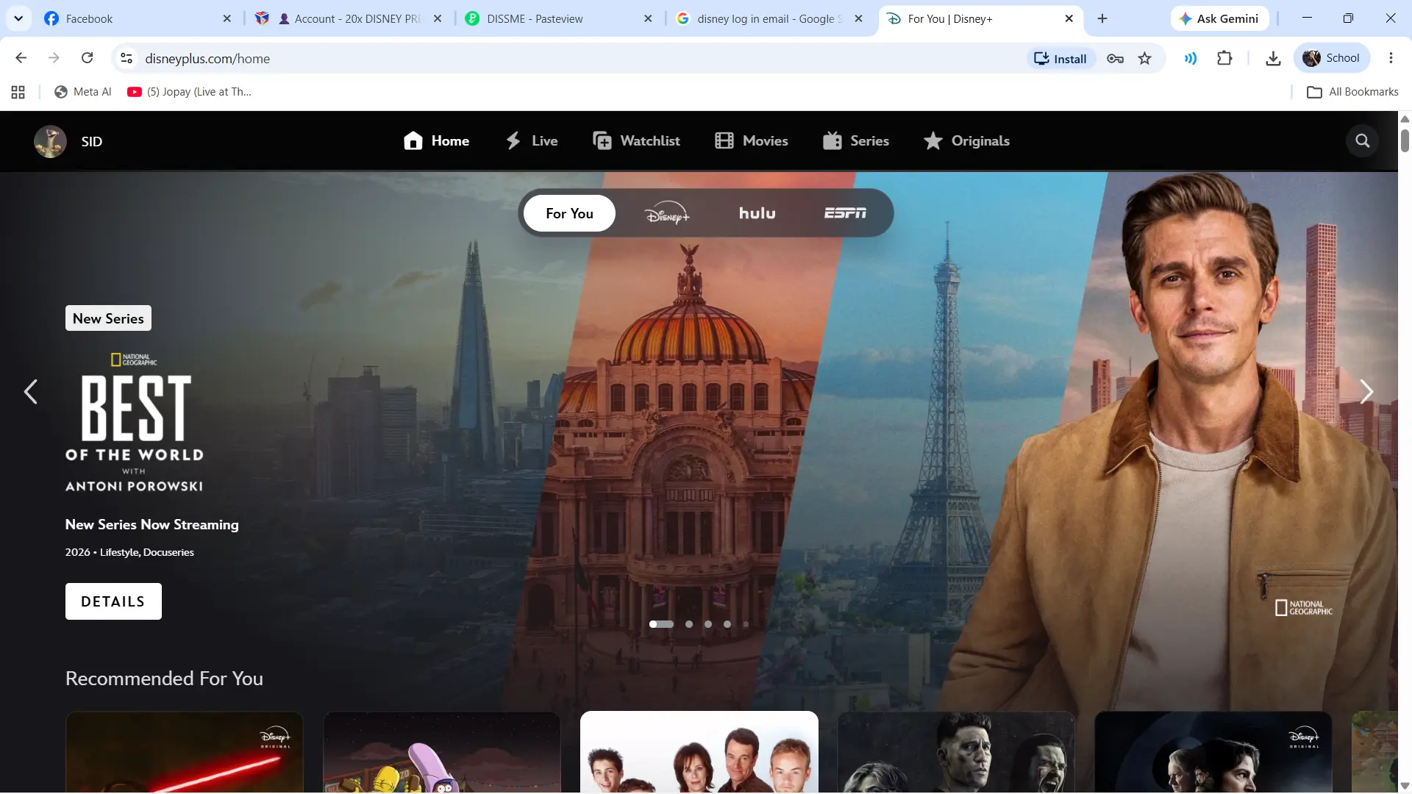Screen dimensions: 1412x794
Task: Open the All Bookmarks folder
Action: (1352, 92)
